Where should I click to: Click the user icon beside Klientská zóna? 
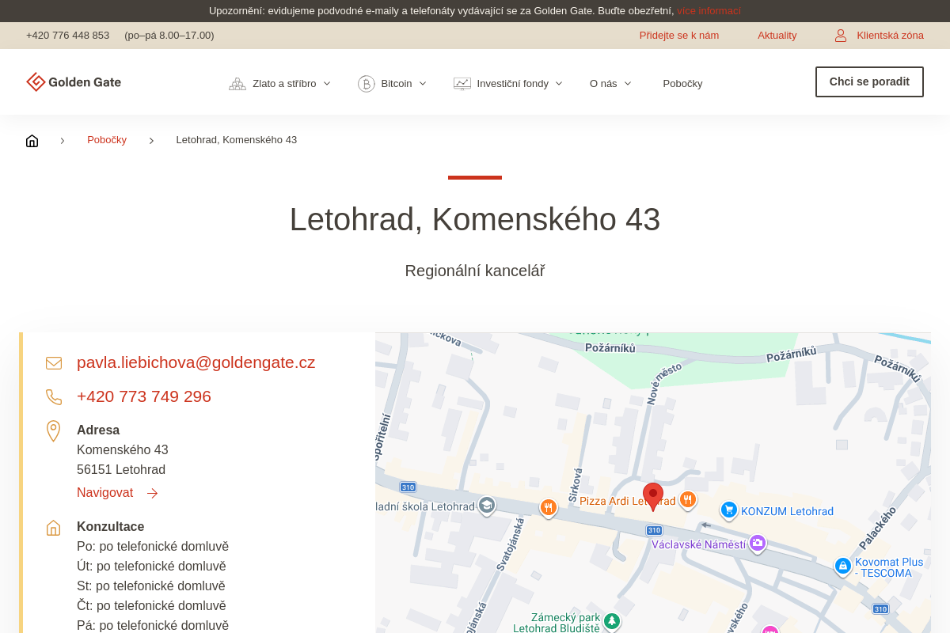click(x=841, y=36)
